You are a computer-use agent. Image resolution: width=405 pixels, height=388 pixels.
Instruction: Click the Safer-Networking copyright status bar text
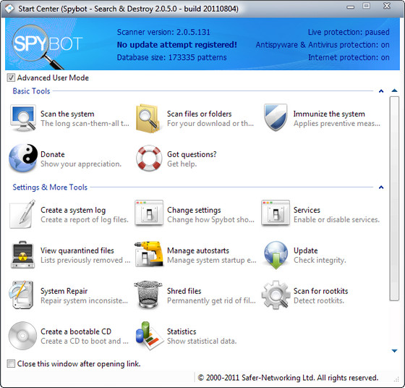point(288,378)
